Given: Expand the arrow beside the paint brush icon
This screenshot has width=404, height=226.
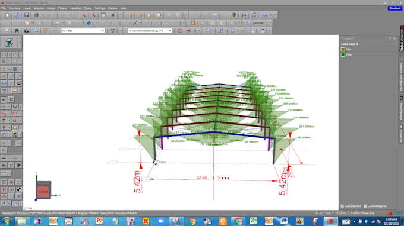Looking at the screenshot, I should 121,15.
